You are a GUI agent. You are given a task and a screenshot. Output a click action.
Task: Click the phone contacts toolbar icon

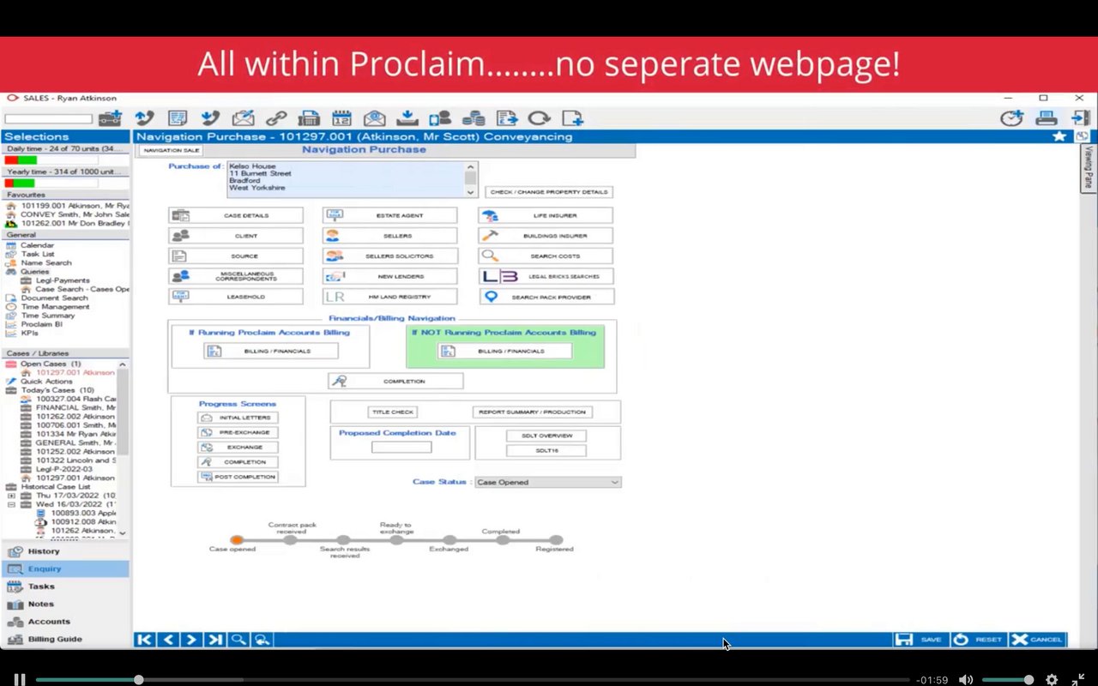(x=440, y=118)
